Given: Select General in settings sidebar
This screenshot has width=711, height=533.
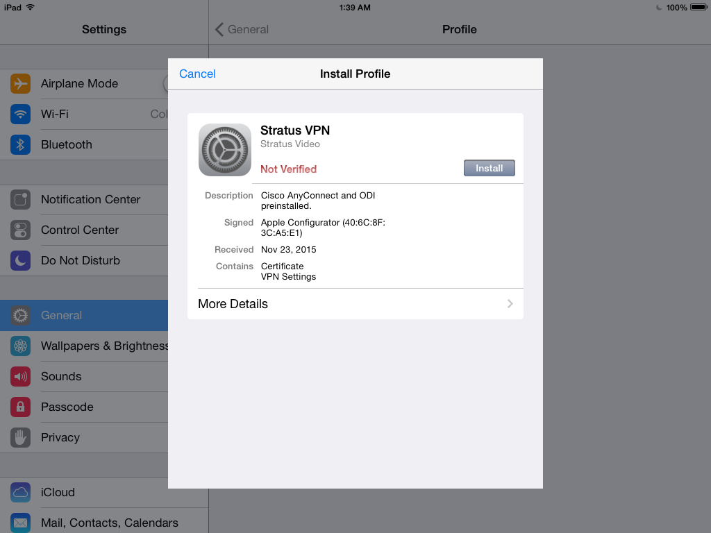Looking at the screenshot, I should pos(84,316).
